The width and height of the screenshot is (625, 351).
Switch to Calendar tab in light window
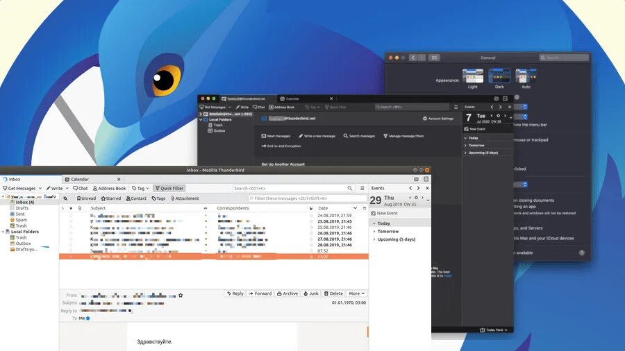click(x=92, y=180)
